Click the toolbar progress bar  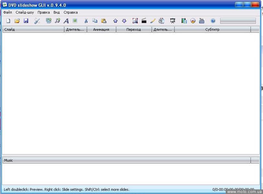coord(238,21)
